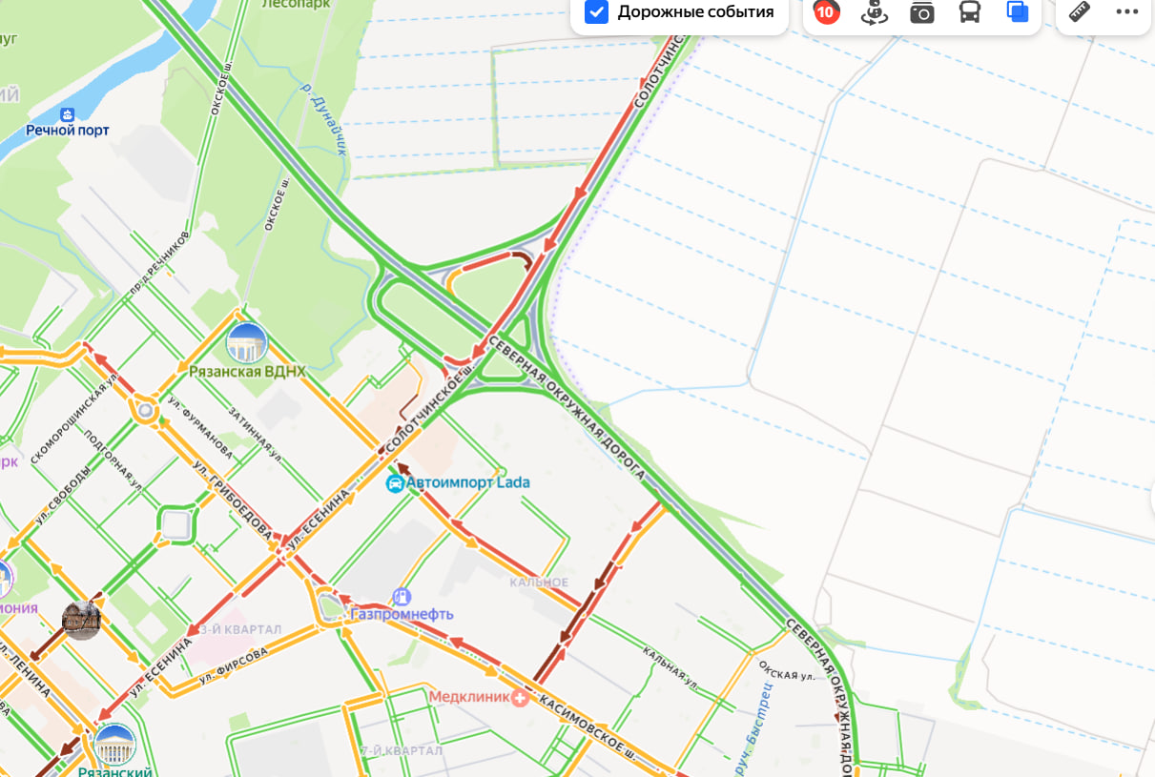1155x777 pixels.
Task: Open the traffic level indicator showing 10
Action: 827,12
